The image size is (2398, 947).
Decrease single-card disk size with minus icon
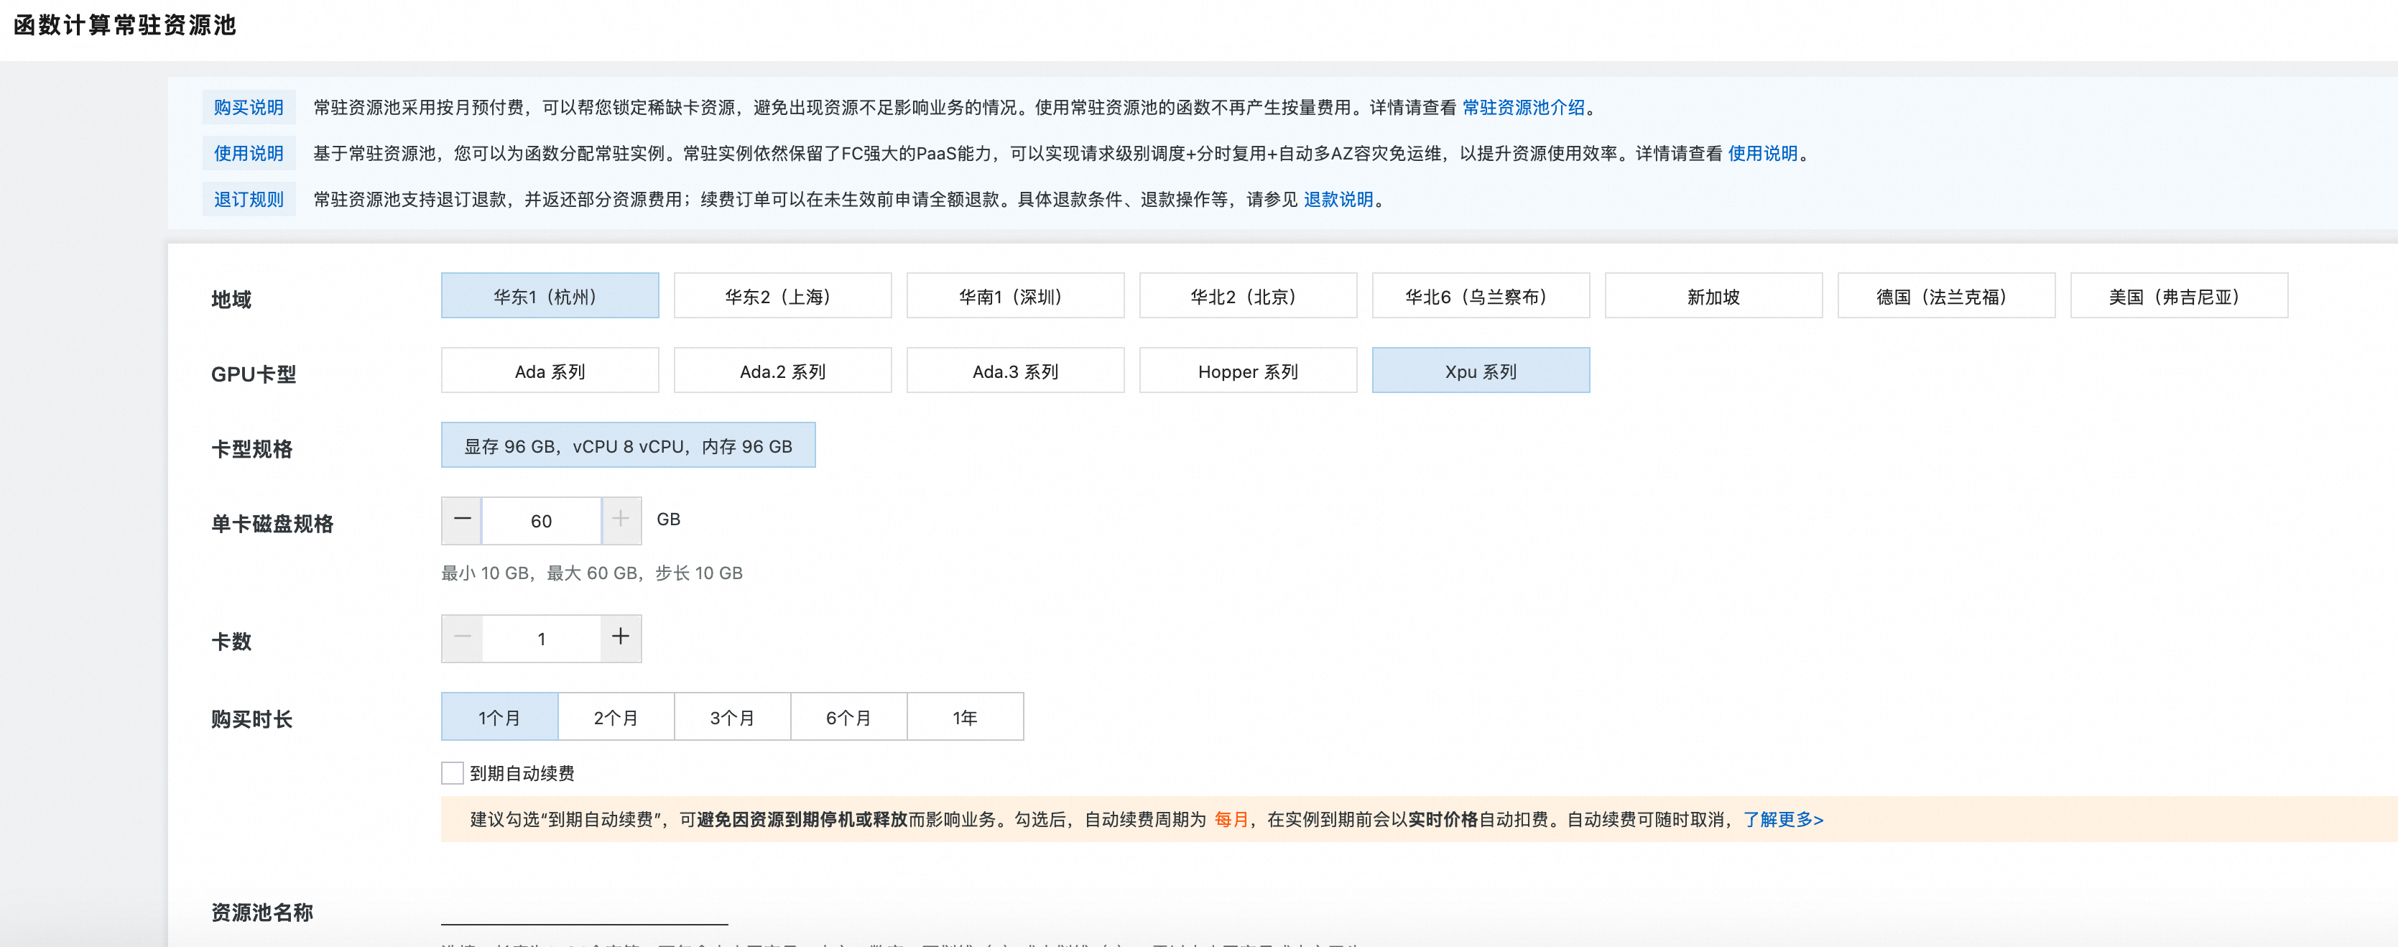462,519
